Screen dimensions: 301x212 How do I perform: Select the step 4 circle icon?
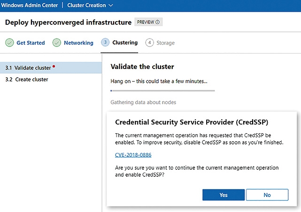pyautogui.click(x=149, y=43)
